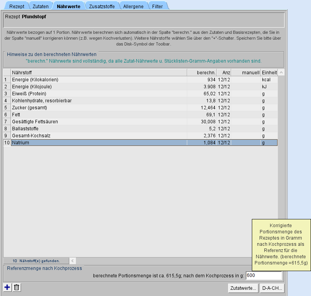The width and height of the screenshot is (311, 296).
Task: Switch to the Rezept tab
Action: click(17, 6)
